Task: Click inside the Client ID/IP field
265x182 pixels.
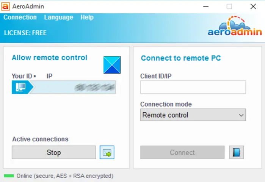Action: coord(193,87)
